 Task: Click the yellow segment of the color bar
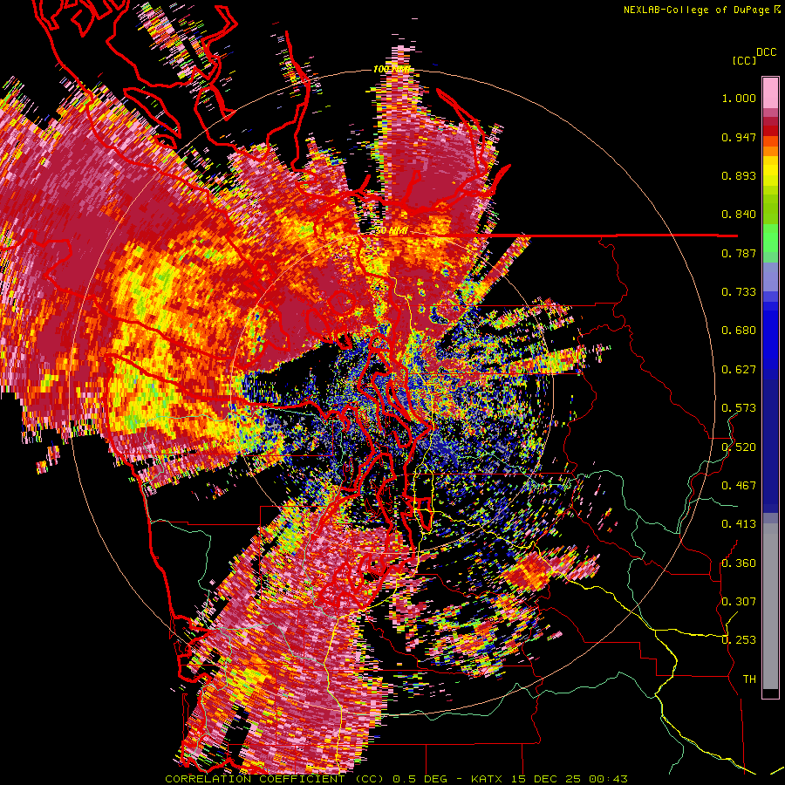[x=770, y=171]
